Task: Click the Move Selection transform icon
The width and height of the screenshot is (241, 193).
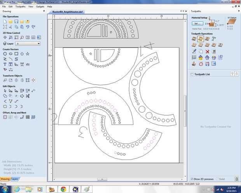Action: coord(5,80)
